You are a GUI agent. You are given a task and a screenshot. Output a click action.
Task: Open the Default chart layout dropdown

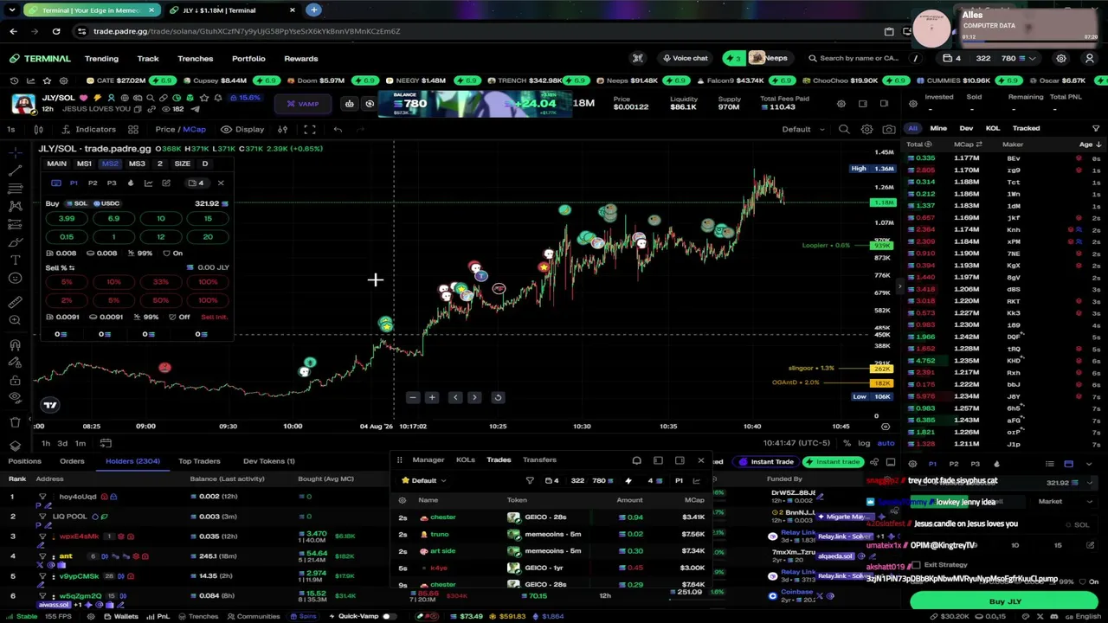point(803,130)
